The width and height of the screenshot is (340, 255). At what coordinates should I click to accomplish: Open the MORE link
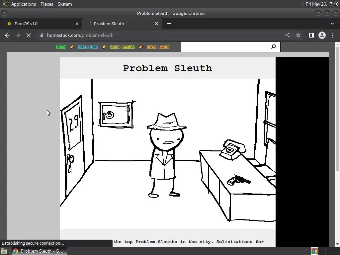tap(164, 47)
